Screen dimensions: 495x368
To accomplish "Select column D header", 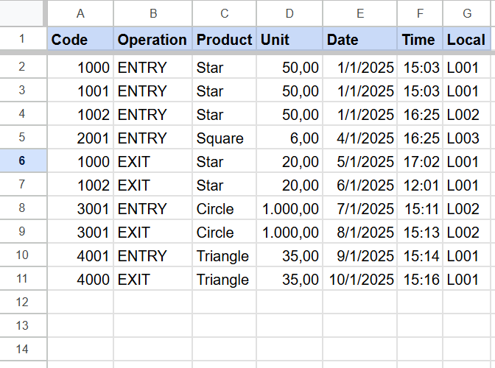I will (x=289, y=13).
